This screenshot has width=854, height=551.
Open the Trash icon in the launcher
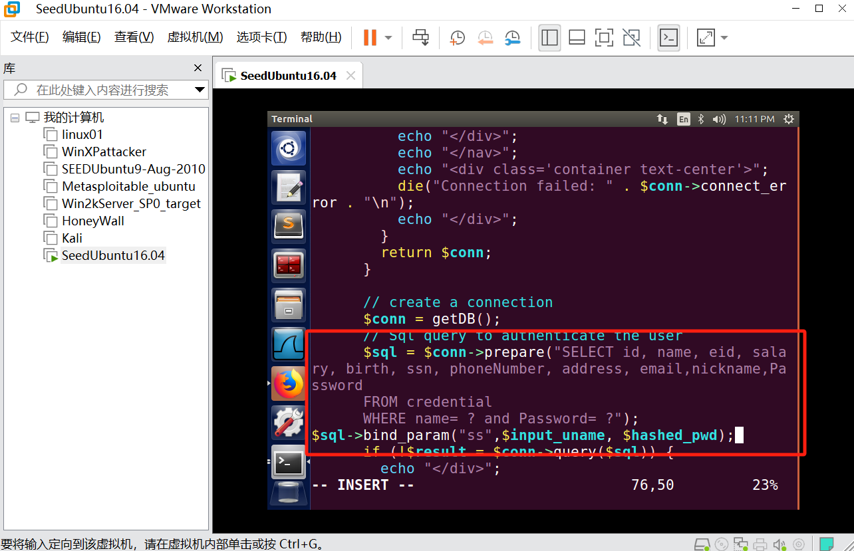click(289, 495)
